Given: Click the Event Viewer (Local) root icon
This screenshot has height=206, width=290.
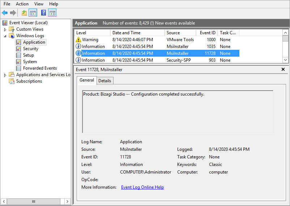Looking at the screenshot, I should (x=5, y=23).
